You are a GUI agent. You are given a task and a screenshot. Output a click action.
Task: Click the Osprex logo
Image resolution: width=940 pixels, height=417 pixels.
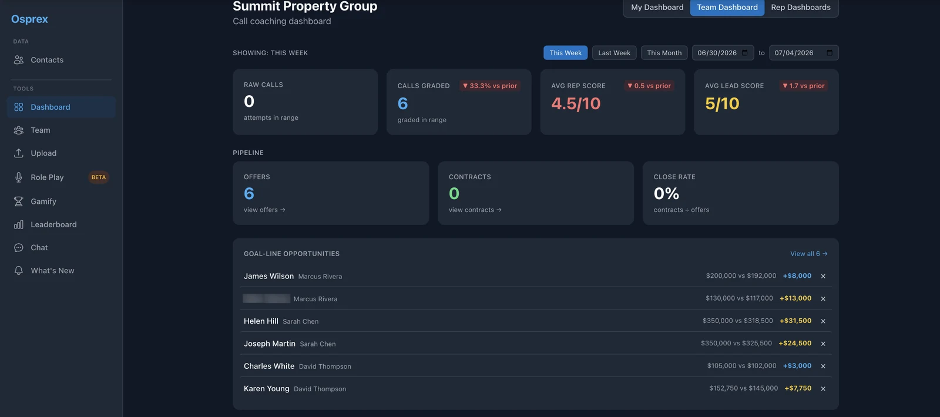point(29,19)
